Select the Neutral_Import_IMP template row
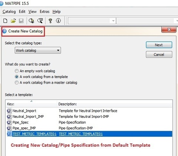Screen dimensions: 178x156 89,117
